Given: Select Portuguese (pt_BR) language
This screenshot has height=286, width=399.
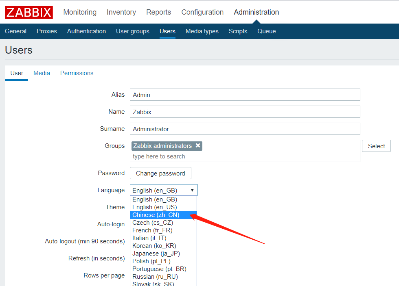Looking at the screenshot, I should point(163,269).
